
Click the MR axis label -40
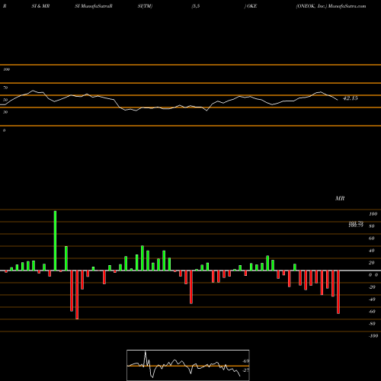click(x=372, y=299)
